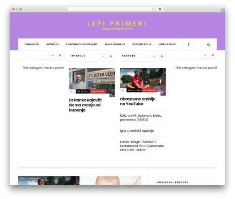Open 'Obrazovne emisije na YouTube' headline
The image size is (235, 199).
[x=138, y=102]
